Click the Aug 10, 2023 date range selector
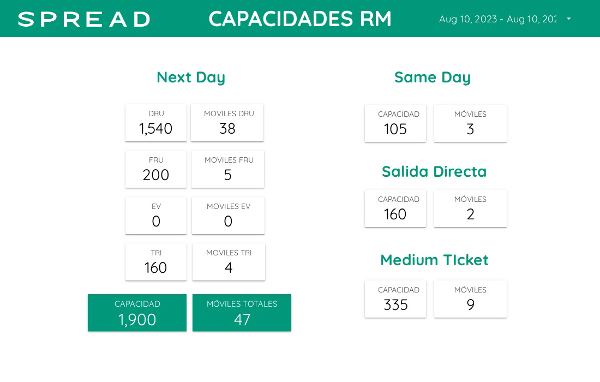The height and width of the screenshot is (382, 600). [x=497, y=19]
